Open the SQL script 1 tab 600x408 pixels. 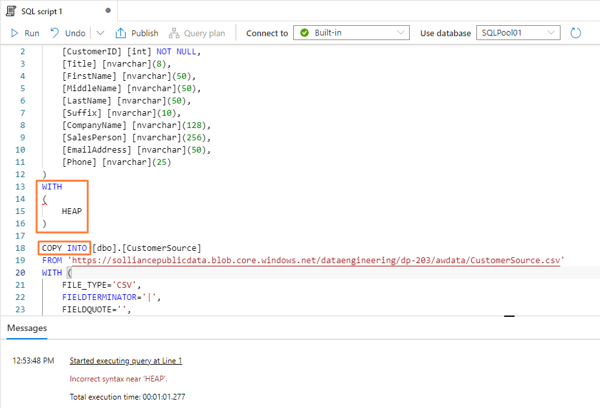coord(58,11)
